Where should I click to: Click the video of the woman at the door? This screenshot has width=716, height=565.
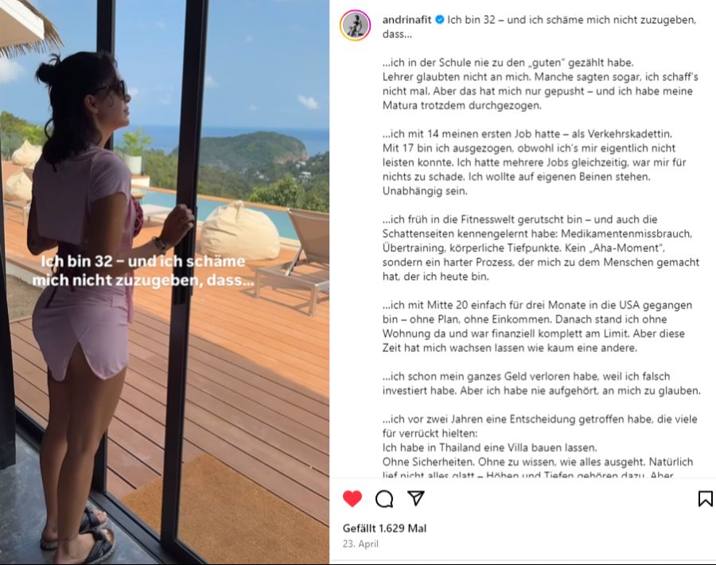[x=165, y=282]
